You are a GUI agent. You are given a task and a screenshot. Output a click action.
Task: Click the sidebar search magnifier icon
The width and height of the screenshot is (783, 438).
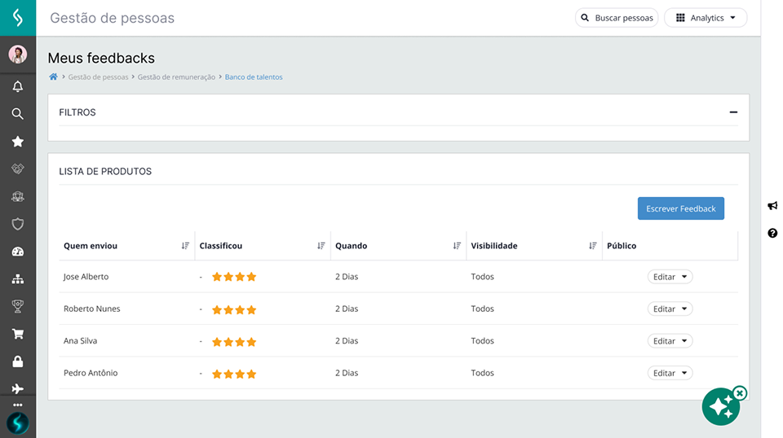click(18, 114)
